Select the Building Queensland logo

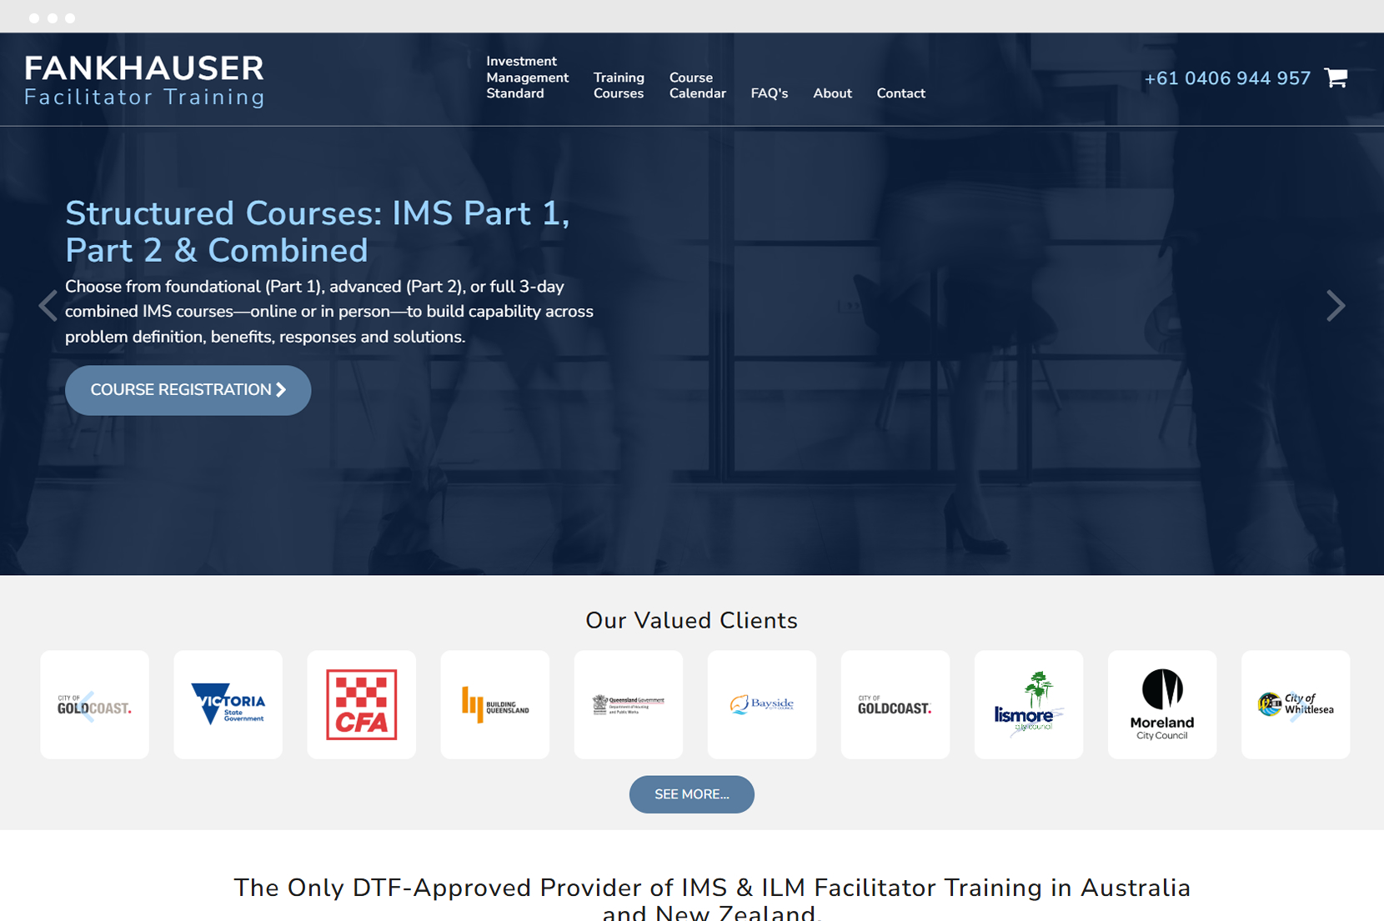coord(494,704)
